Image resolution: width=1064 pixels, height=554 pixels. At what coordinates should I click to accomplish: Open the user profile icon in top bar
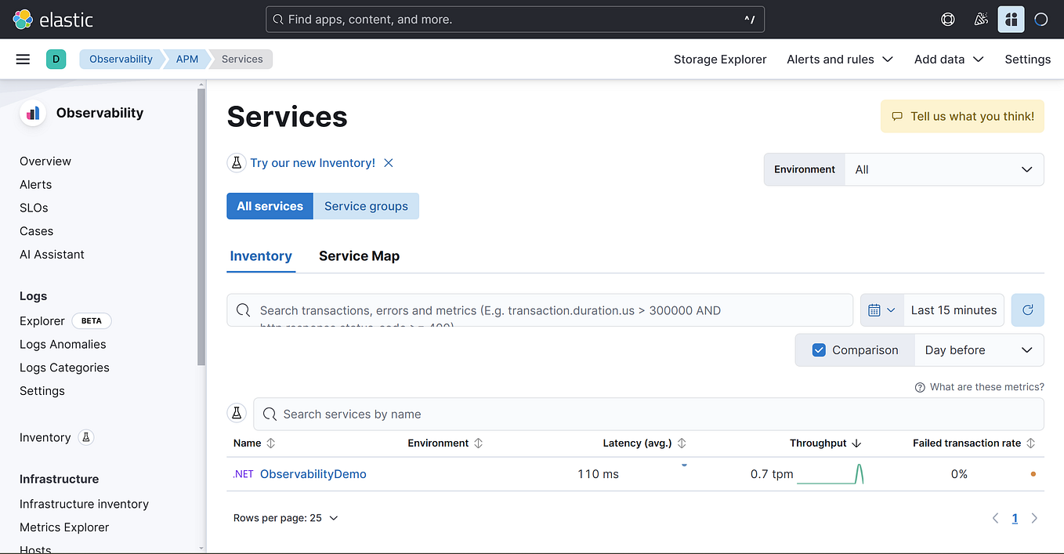pyautogui.click(x=1041, y=19)
